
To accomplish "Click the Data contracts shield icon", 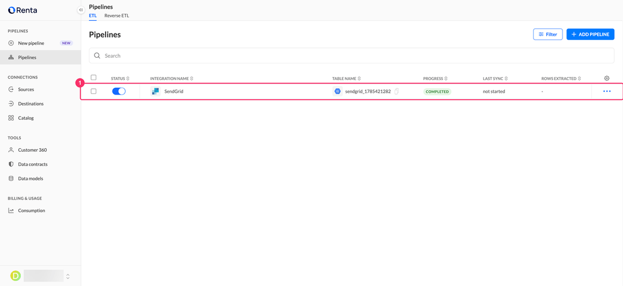I will tap(11, 164).
